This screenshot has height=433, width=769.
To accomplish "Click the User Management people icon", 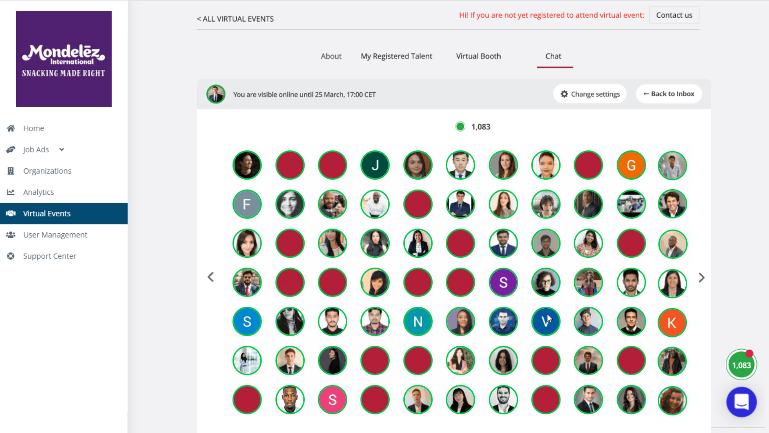I will tap(11, 235).
